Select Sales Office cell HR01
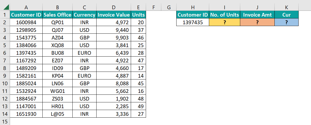 (57, 106)
